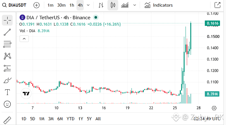The image size is (226, 125).
Task: Click the 0.1500 price axis label
Action: click(x=213, y=36)
